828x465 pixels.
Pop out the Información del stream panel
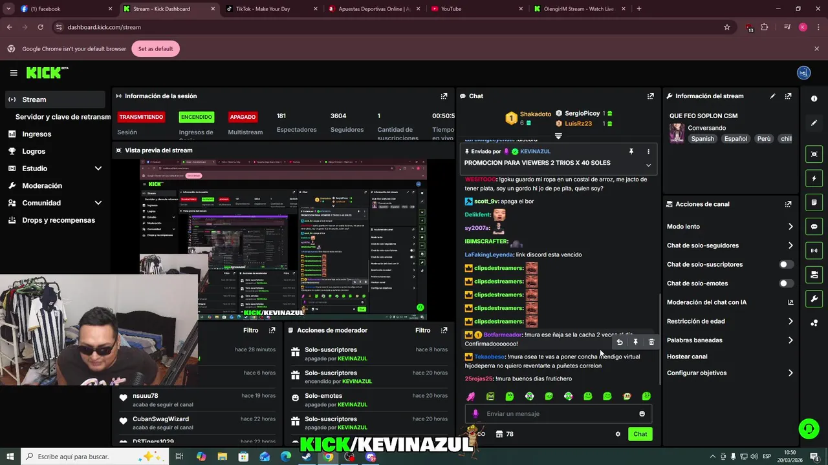[x=788, y=96]
